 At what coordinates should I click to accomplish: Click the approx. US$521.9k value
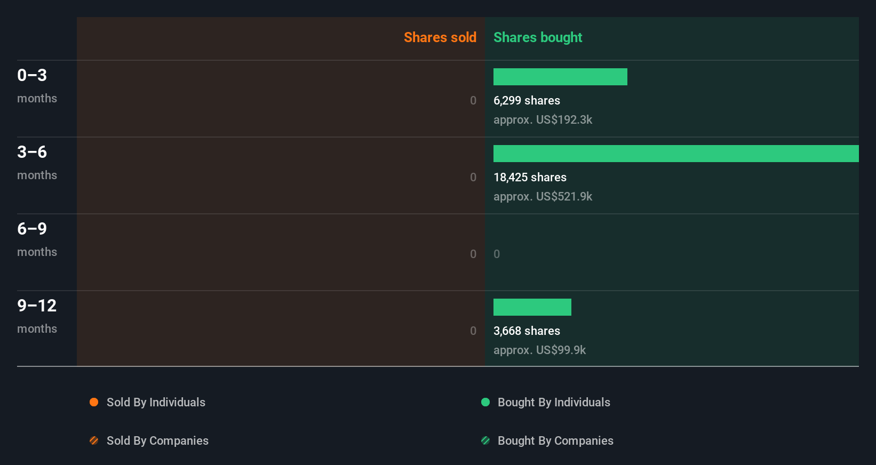tap(543, 196)
